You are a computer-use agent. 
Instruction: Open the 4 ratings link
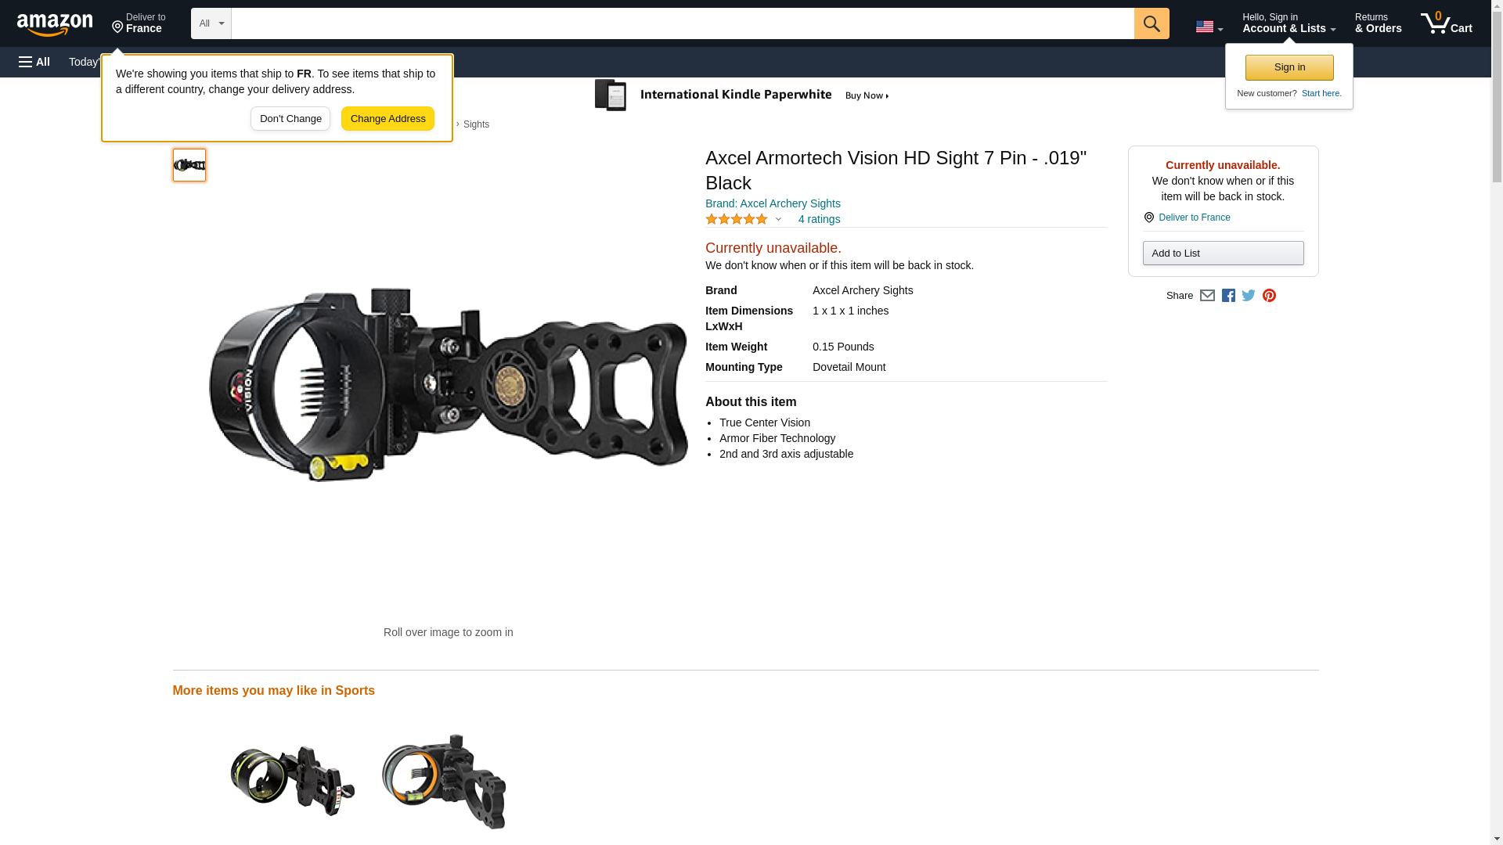(x=819, y=220)
